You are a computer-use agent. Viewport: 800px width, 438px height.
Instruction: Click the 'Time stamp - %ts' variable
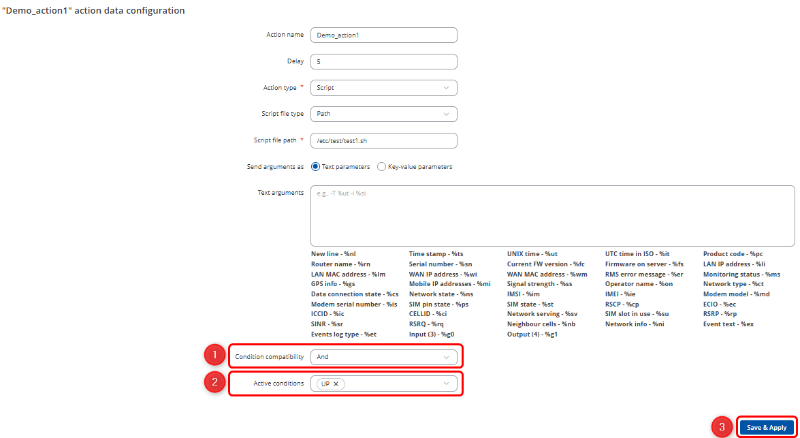click(x=436, y=254)
